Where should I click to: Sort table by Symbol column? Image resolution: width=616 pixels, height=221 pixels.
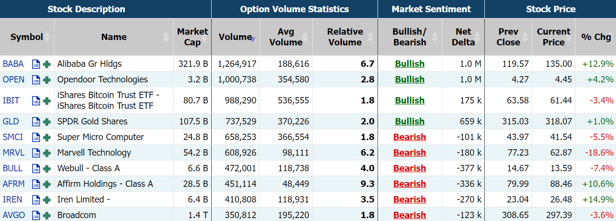[x=27, y=37]
